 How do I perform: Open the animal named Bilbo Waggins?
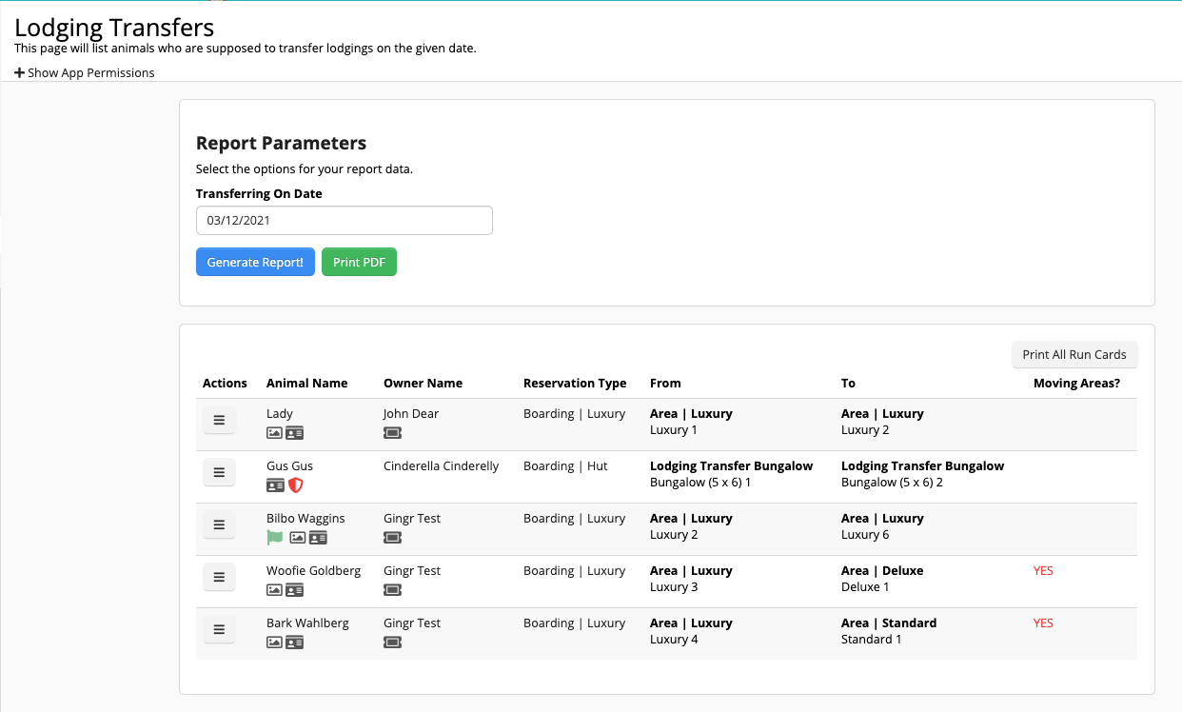point(305,519)
